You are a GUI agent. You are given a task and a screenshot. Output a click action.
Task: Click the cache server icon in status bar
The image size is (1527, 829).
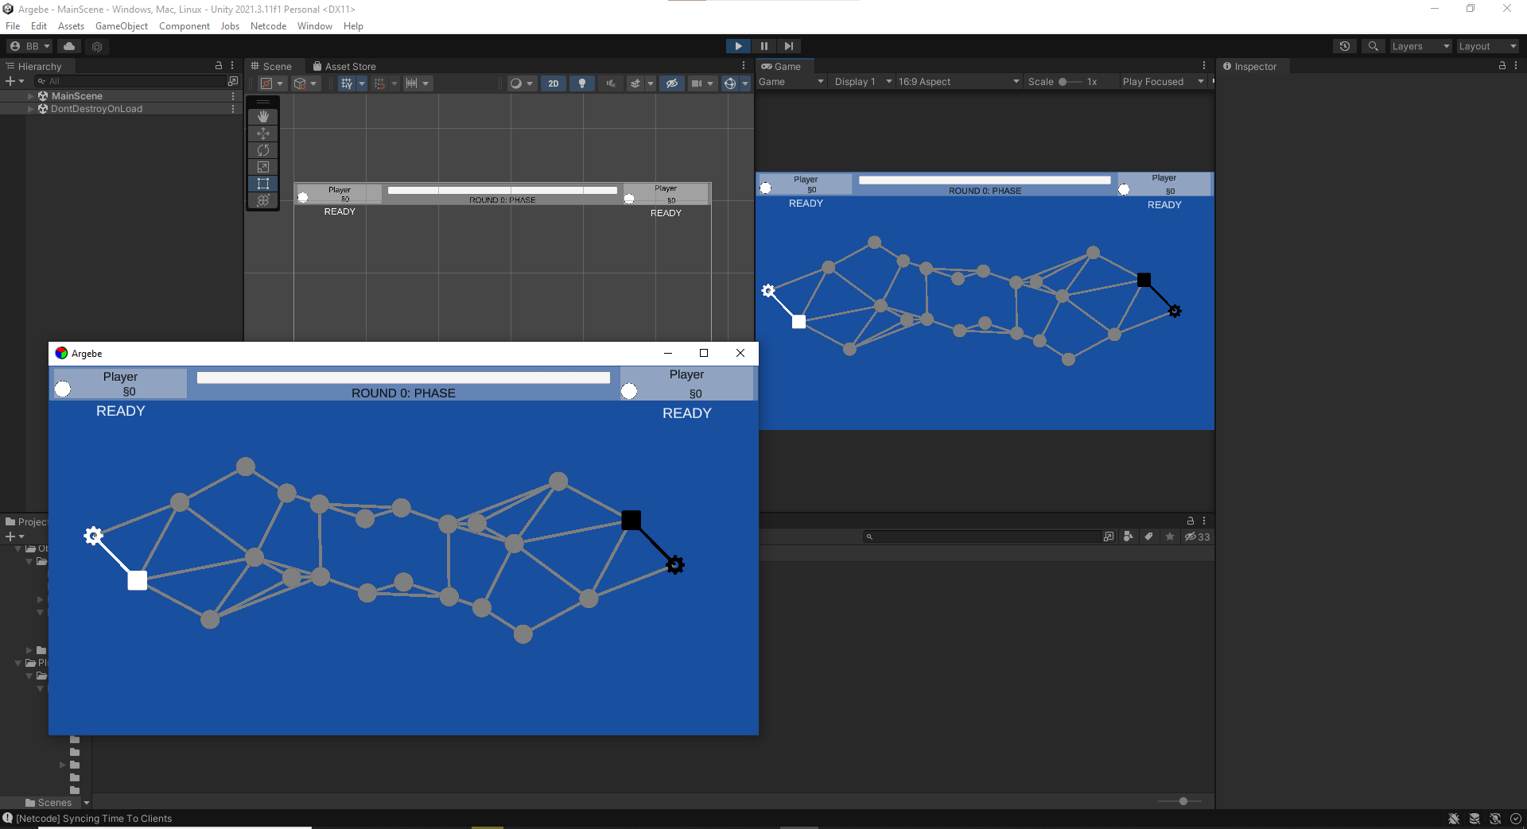[x=1475, y=819]
